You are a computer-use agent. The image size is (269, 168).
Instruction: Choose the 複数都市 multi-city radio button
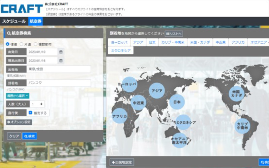(x=35, y=44)
